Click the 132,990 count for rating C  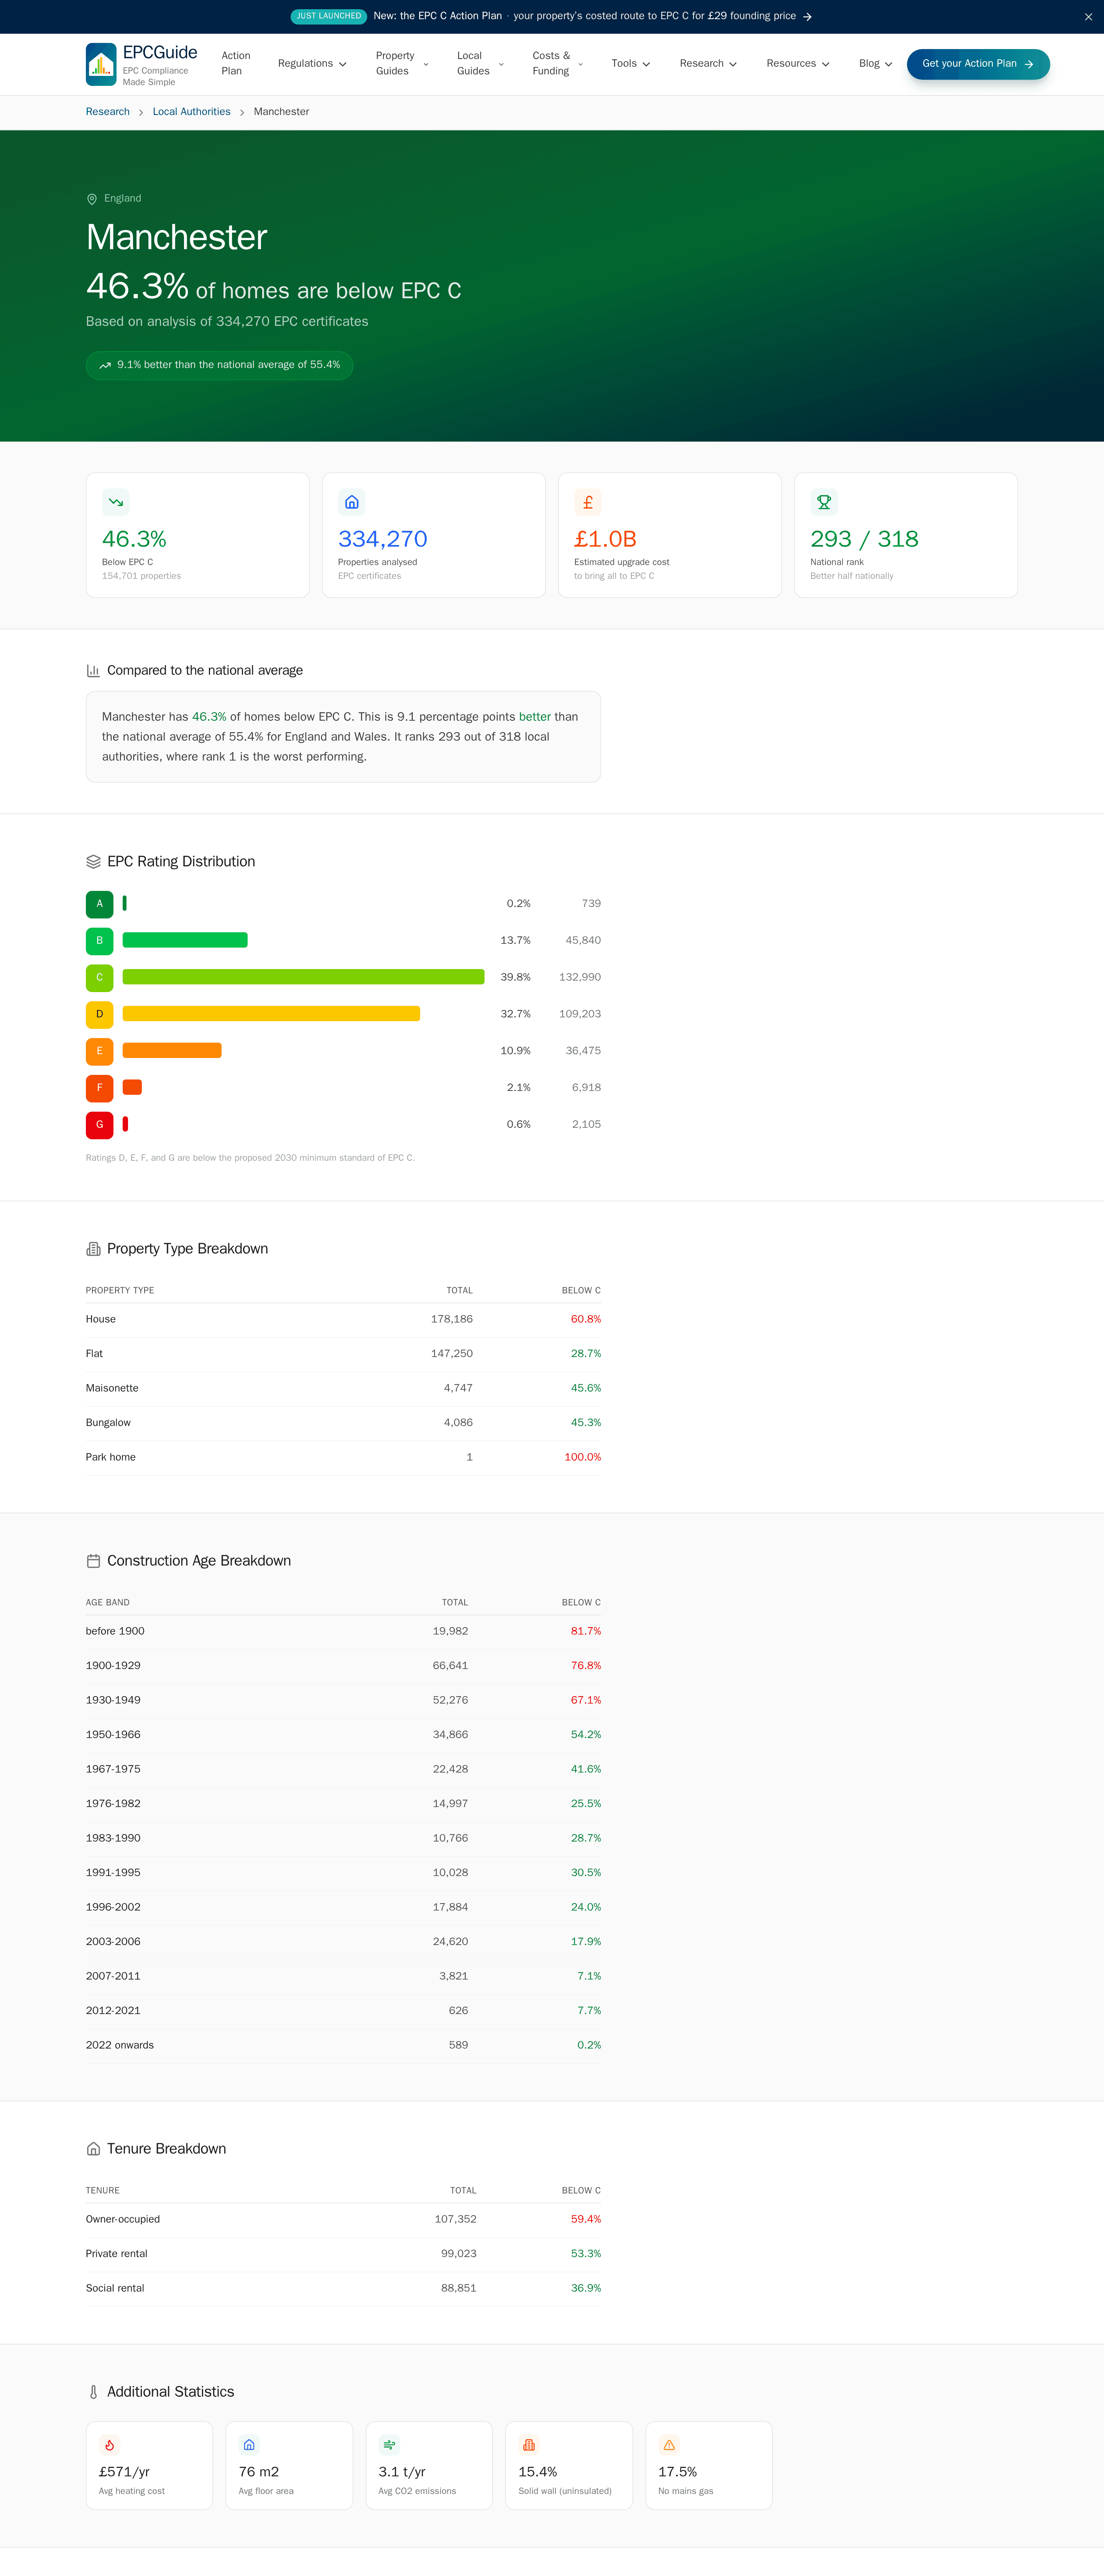[580, 977]
